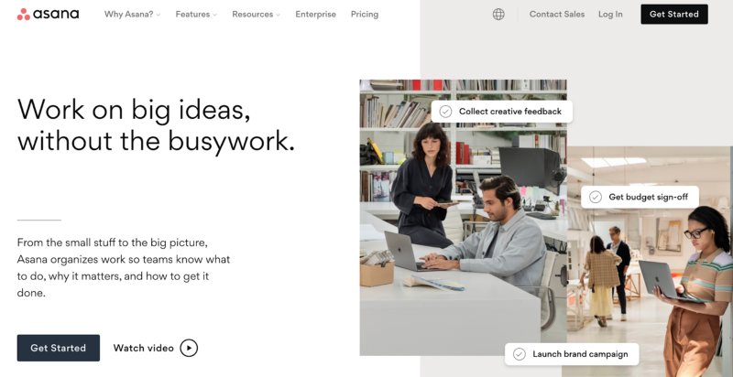The image size is (733, 377).
Task: Click the Watch video text link
Action: (144, 348)
